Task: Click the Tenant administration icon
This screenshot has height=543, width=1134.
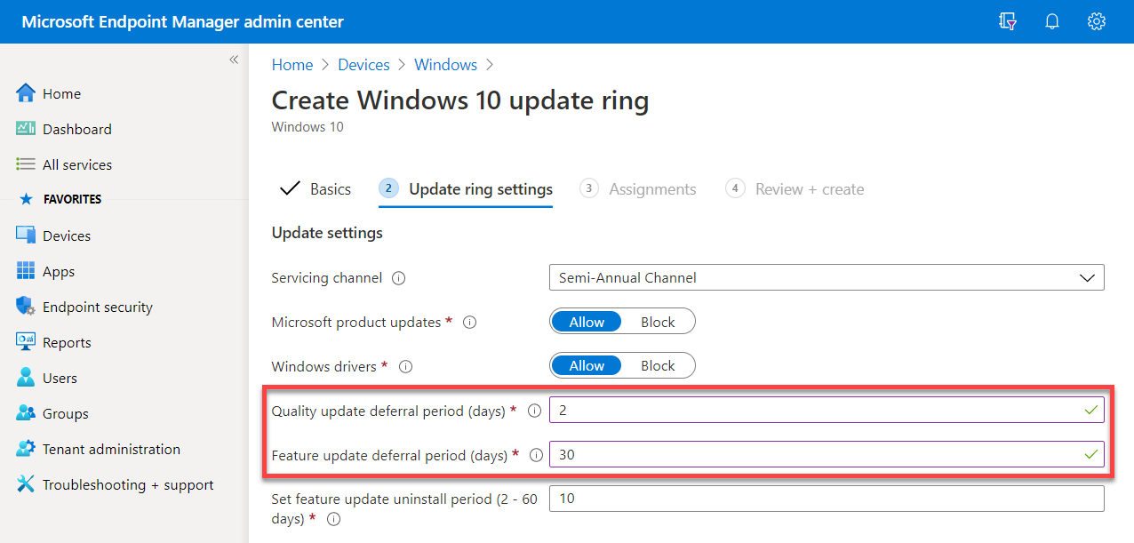Action: 26,449
